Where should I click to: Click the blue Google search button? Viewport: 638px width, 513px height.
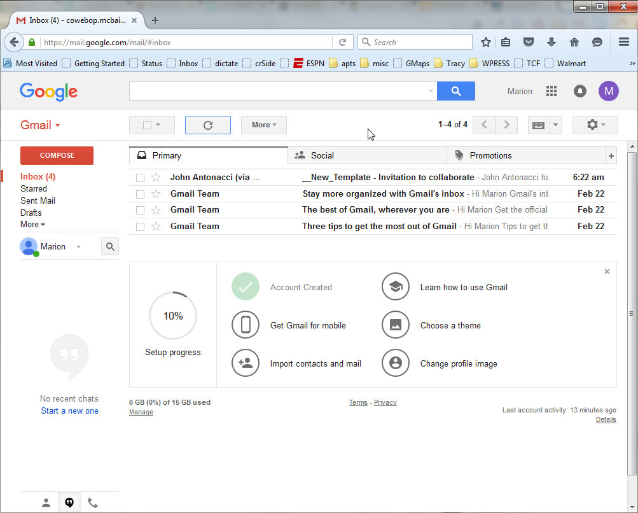pos(456,91)
